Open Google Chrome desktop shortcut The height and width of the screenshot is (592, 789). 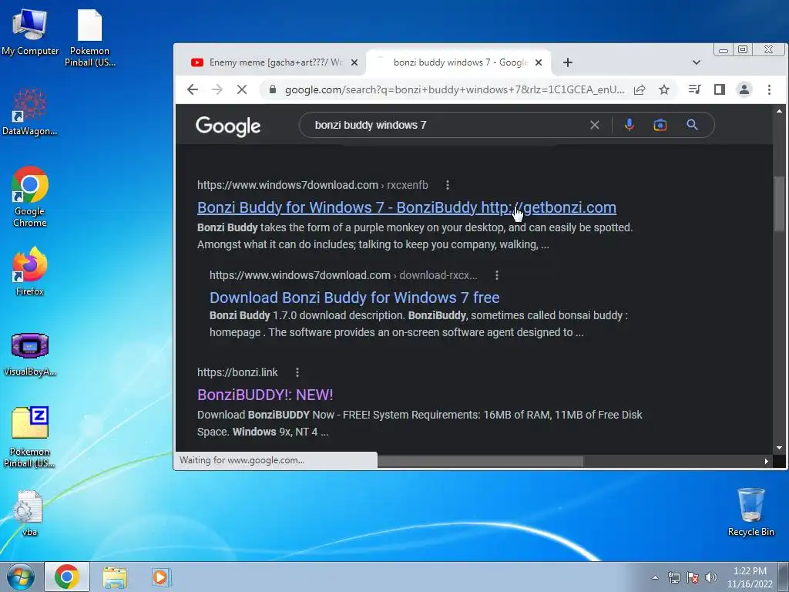tap(30, 197)
